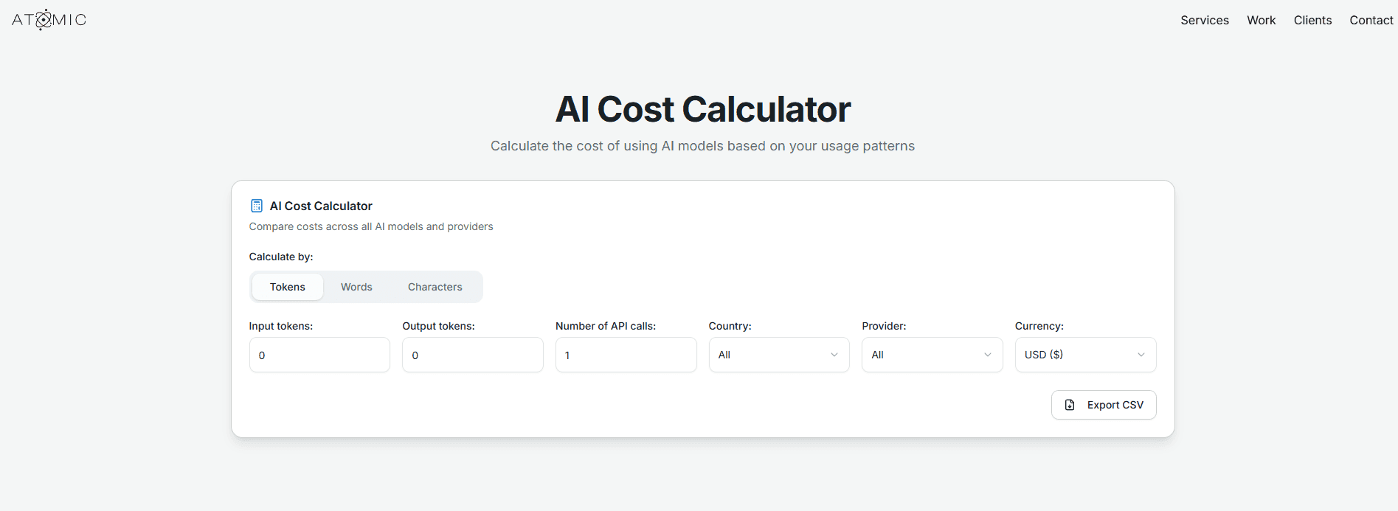
Task: Click the Currency dropdown chevron arrow
Action: tap(1141, 355)
